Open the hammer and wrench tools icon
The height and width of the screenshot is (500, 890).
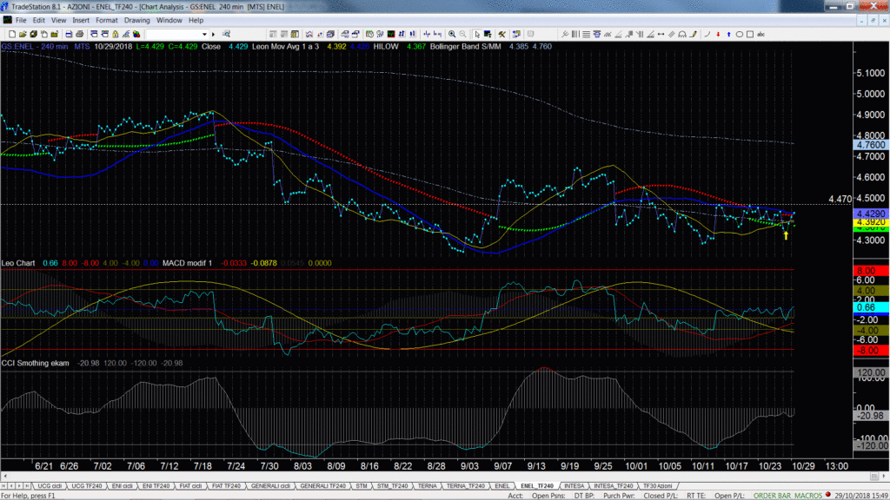pos(501,35)
